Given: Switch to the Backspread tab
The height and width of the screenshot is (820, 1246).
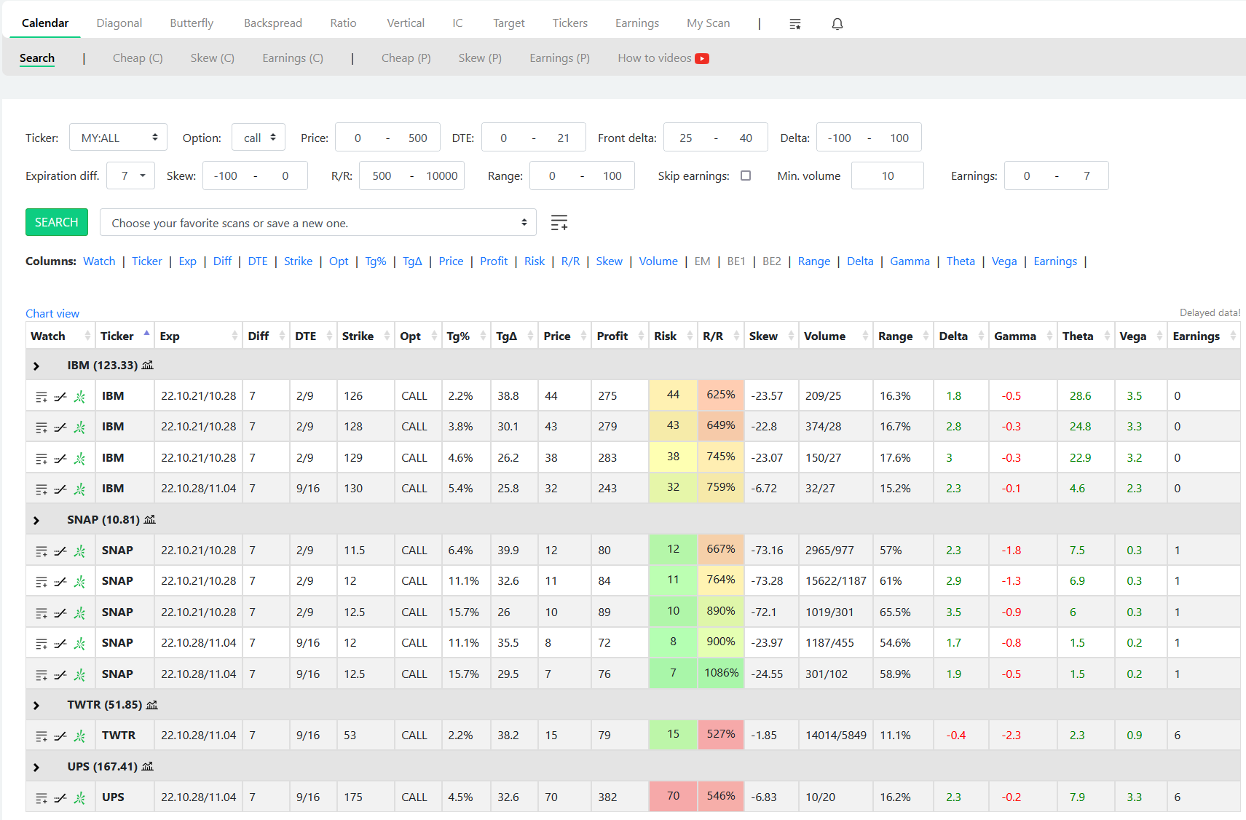Looking at the screenshot, I should pos(273,23).
